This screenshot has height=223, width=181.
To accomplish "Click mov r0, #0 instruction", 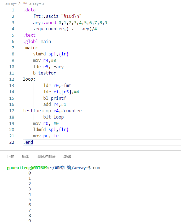I will [46, 123].
